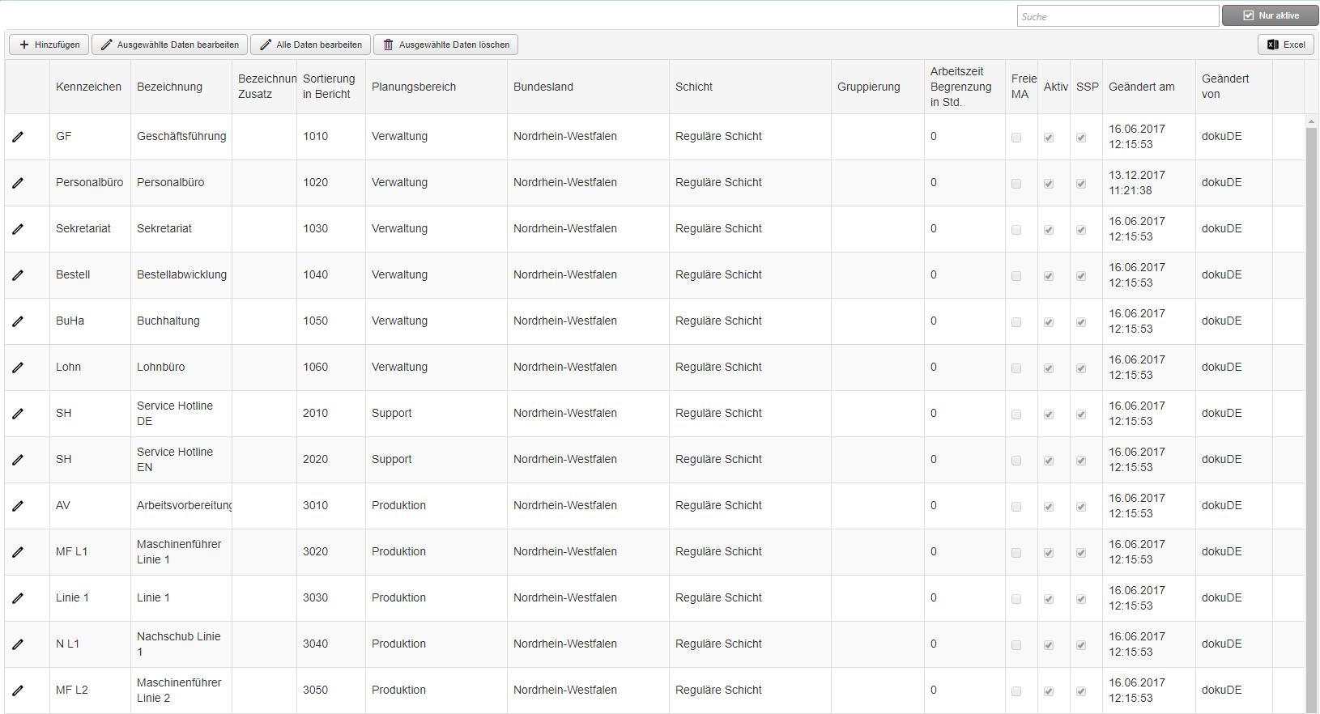Edit the Lohnbüro row via pencil
The height and width of the screenshot is (714, 1320).
pyautogui.click(x=18, y=368)
